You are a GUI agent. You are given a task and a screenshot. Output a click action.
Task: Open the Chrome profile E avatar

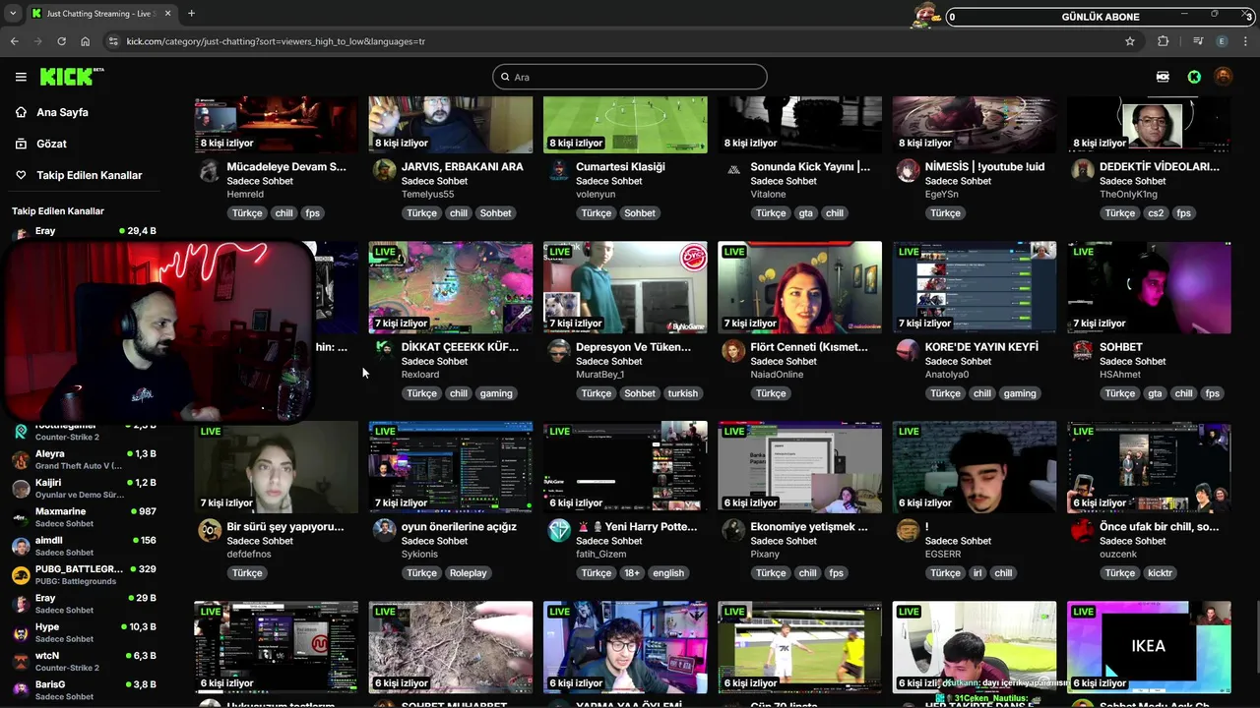1223,41
